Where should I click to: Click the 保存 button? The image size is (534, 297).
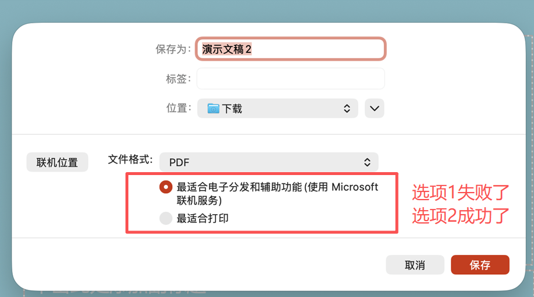tap(480, 265)
